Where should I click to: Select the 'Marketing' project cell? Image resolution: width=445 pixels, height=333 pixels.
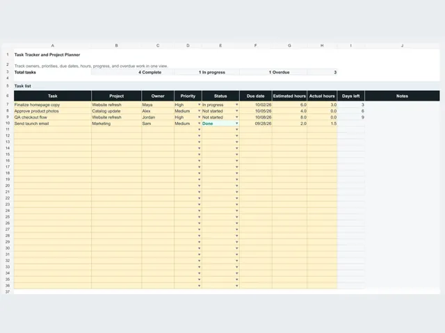point(116,123)
